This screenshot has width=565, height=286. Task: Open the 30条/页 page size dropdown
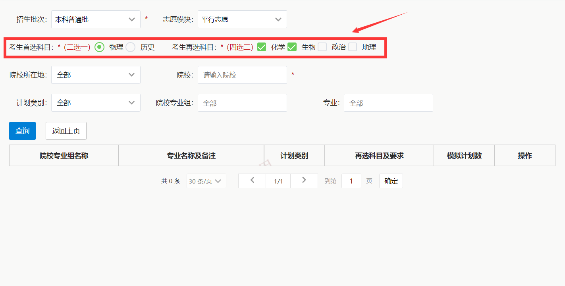pyautogui.click(x=206, y=181)
